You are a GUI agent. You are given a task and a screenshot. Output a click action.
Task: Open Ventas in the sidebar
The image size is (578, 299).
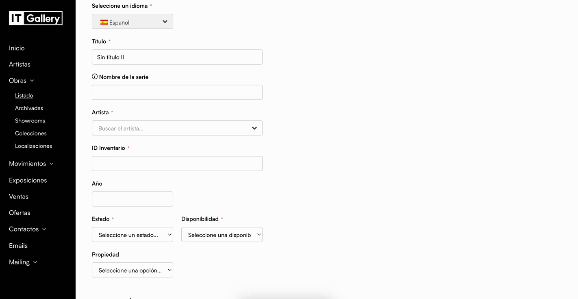coord(19,196)
